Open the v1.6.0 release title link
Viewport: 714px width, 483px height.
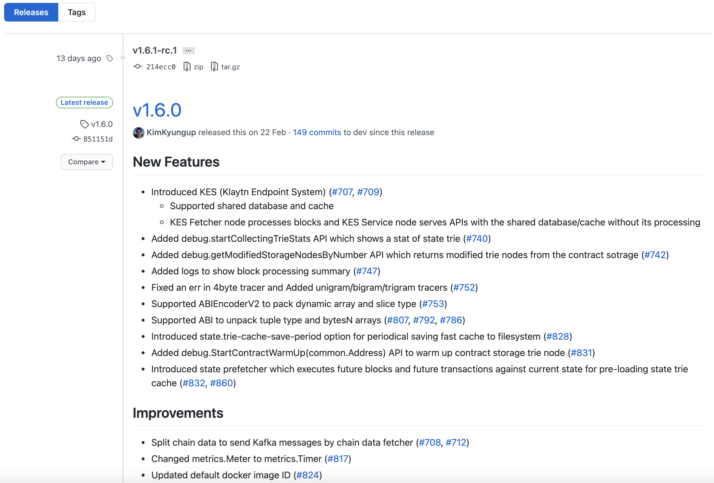click(x=157, y=110)
